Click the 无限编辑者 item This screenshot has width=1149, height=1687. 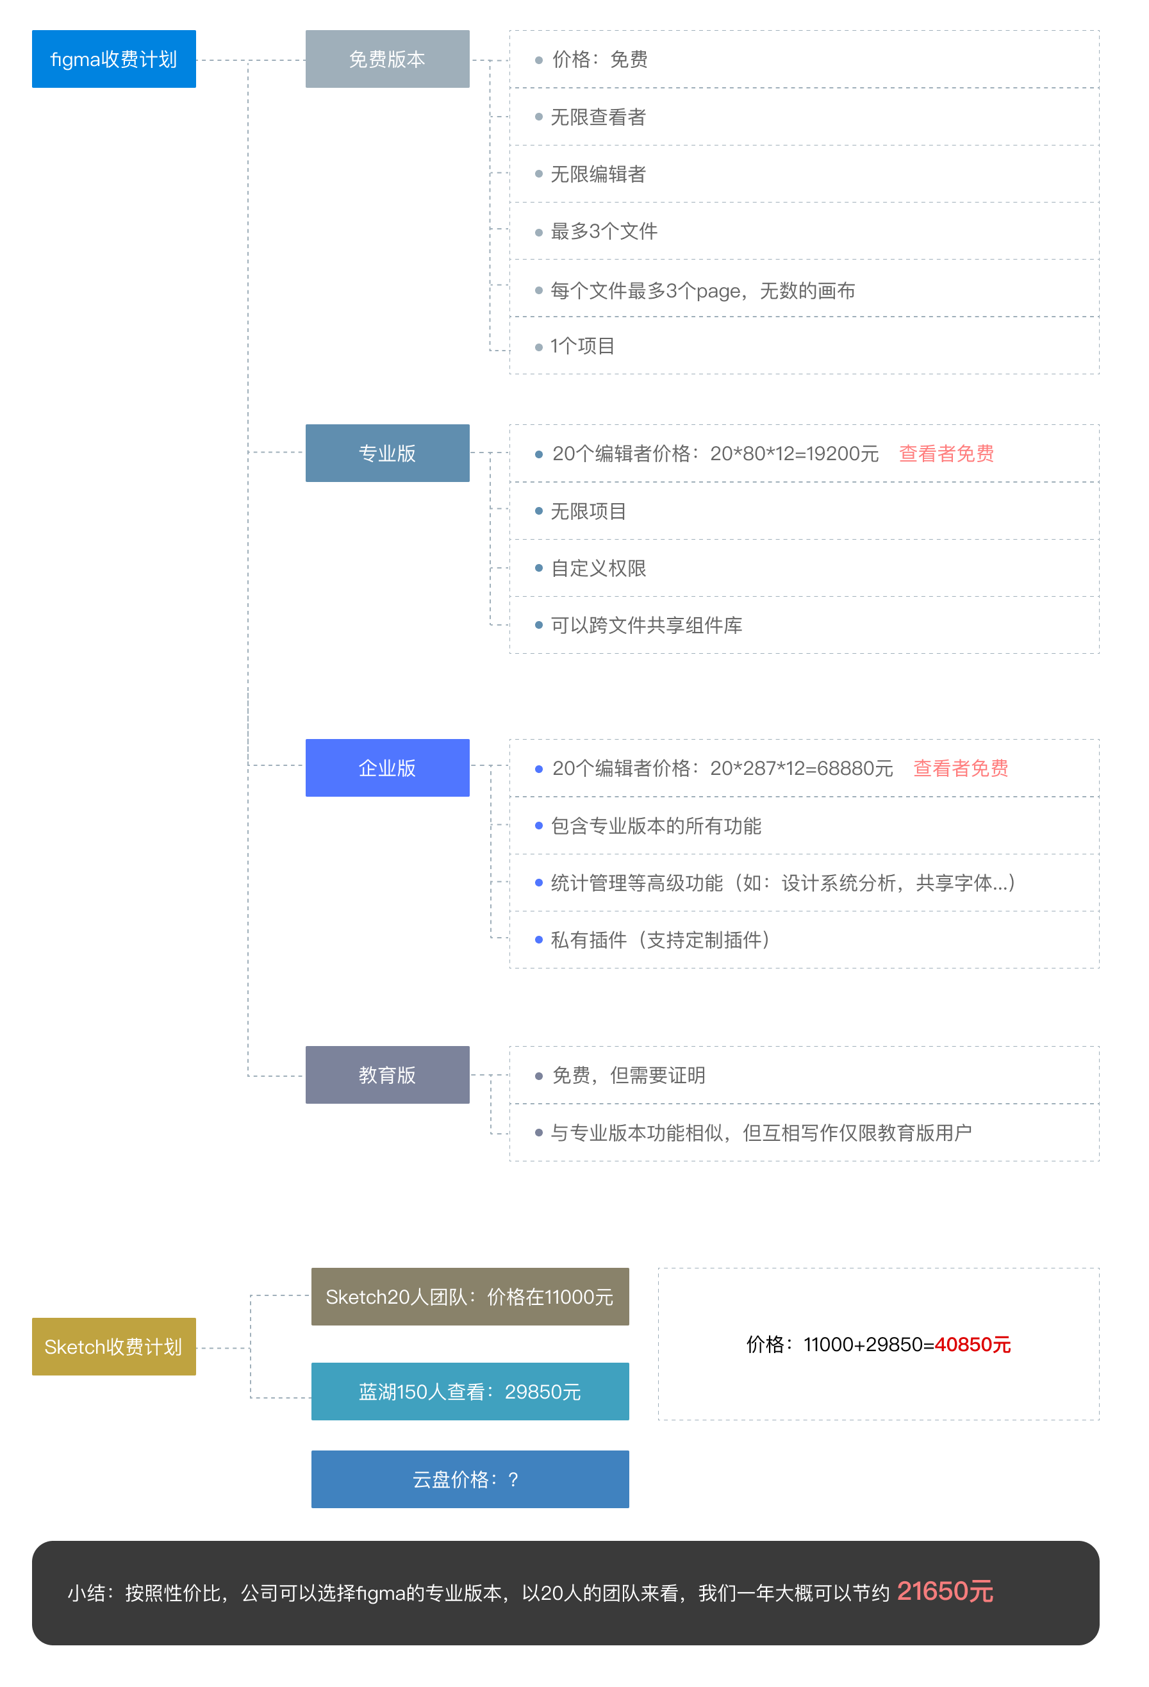(x=598, y=174)
